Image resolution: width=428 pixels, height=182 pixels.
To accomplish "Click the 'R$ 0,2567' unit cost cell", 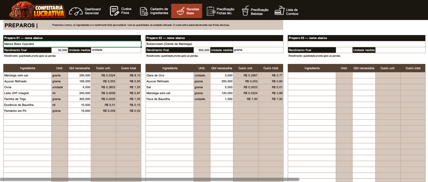I will [x=246, y=75].
